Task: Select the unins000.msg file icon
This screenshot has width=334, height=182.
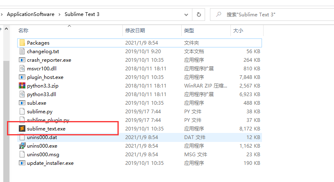Action: coord(22,154)
